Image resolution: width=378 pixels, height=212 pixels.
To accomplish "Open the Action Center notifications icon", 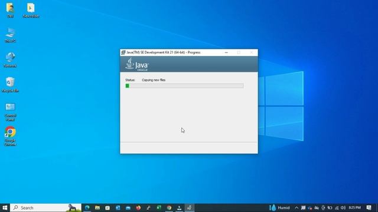I will pyautogui.click(x=369, y=208).
